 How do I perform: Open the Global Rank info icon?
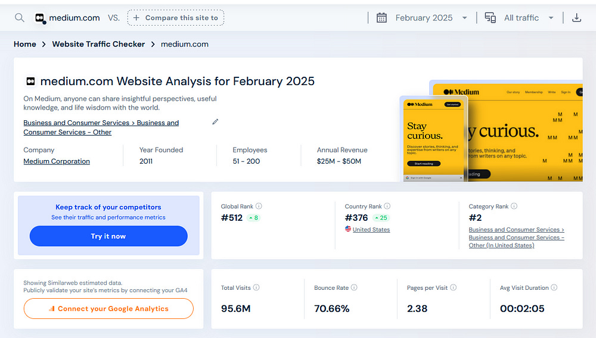point(259,206)
